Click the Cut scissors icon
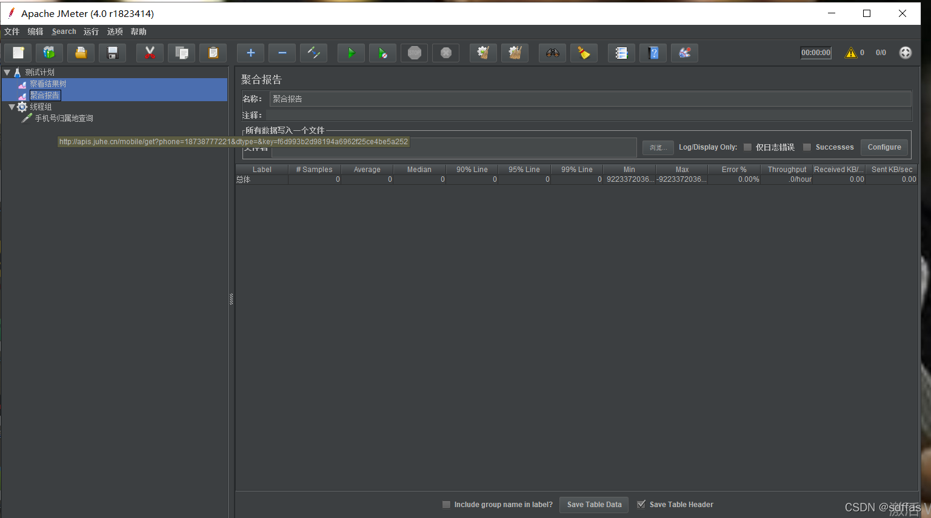 tap(150, 53)
